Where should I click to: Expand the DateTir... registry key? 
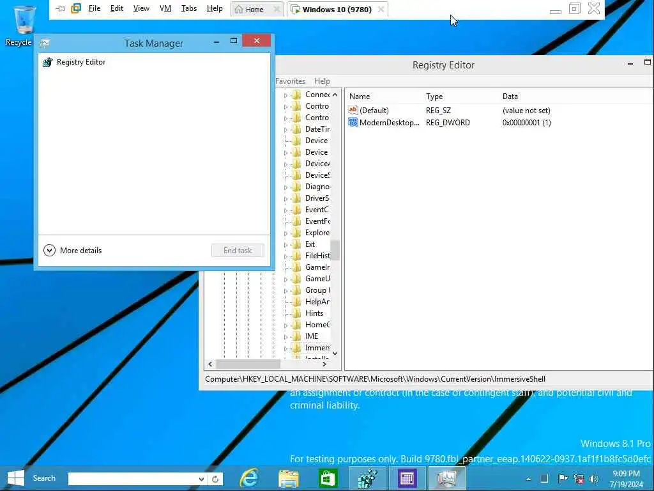[285, 130]
